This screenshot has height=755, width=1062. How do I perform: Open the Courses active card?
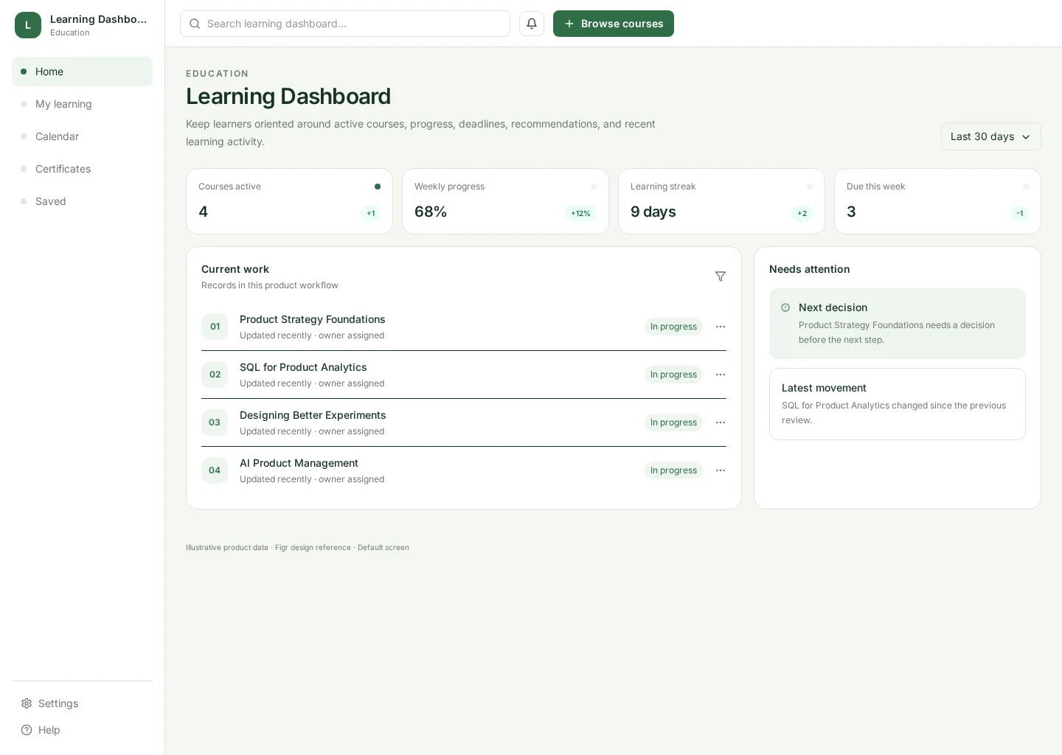(x=289, y=201)
